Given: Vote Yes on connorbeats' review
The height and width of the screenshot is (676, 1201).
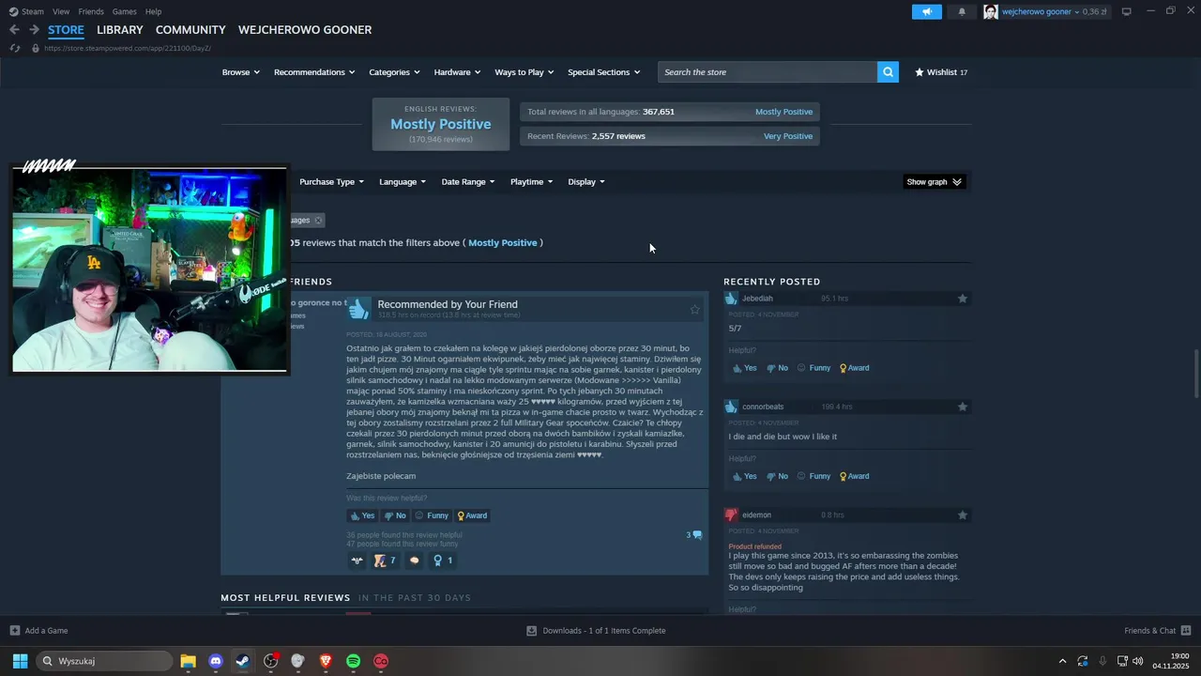Looking at the screenshot, I should tap(744, 476).
